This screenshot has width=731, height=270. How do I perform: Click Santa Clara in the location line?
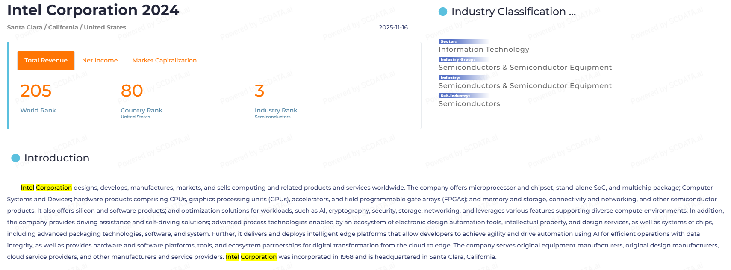point(24,27)
